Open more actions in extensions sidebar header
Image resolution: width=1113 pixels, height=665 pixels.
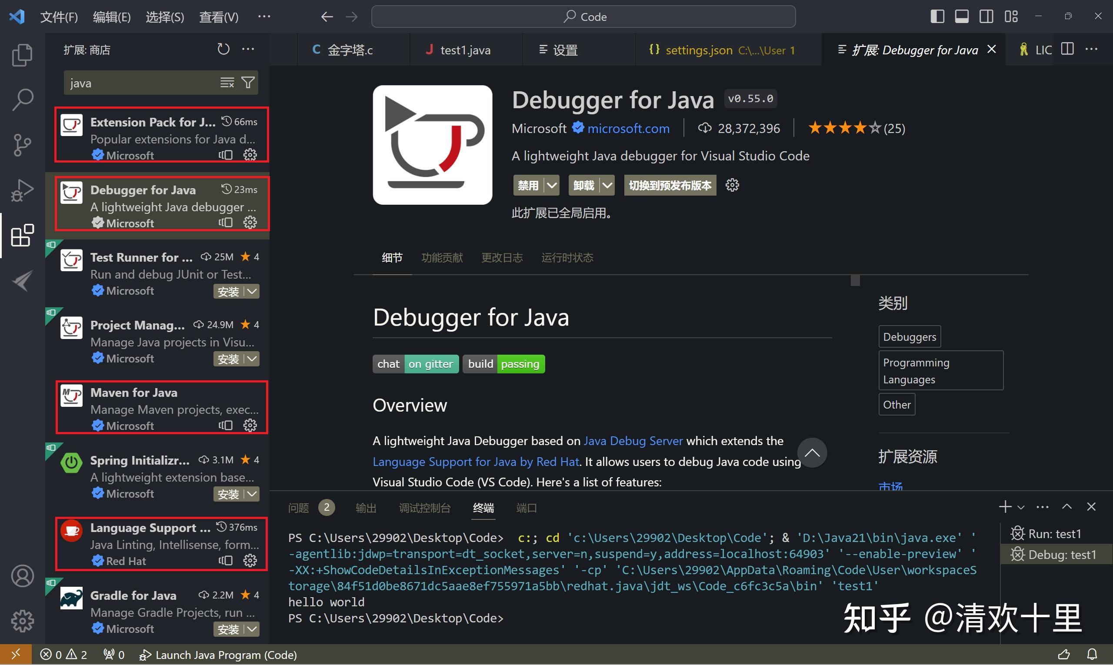point(248,49)
